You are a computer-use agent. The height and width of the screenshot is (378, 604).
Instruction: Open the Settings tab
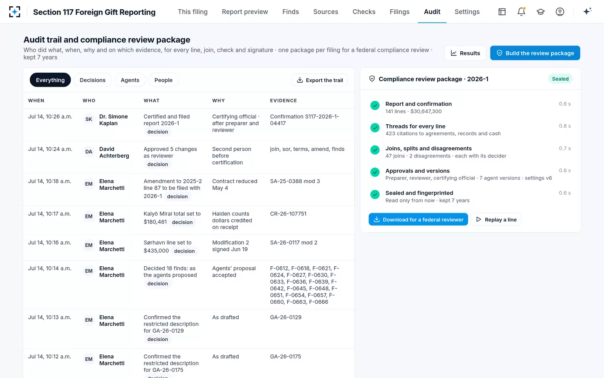[x=467, y=12]
